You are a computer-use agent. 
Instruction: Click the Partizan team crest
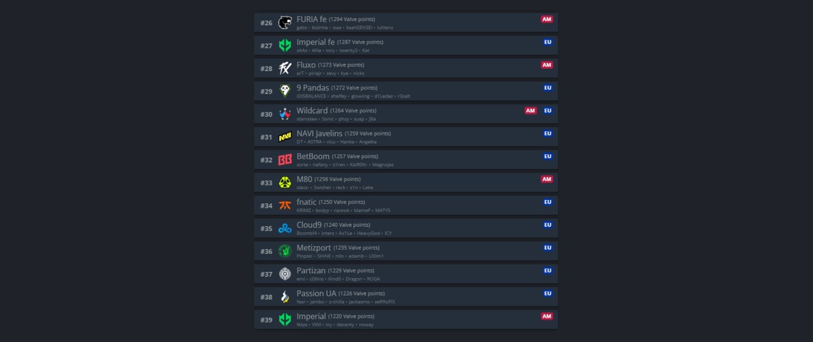pyautogui.click(x=285, y=275)
